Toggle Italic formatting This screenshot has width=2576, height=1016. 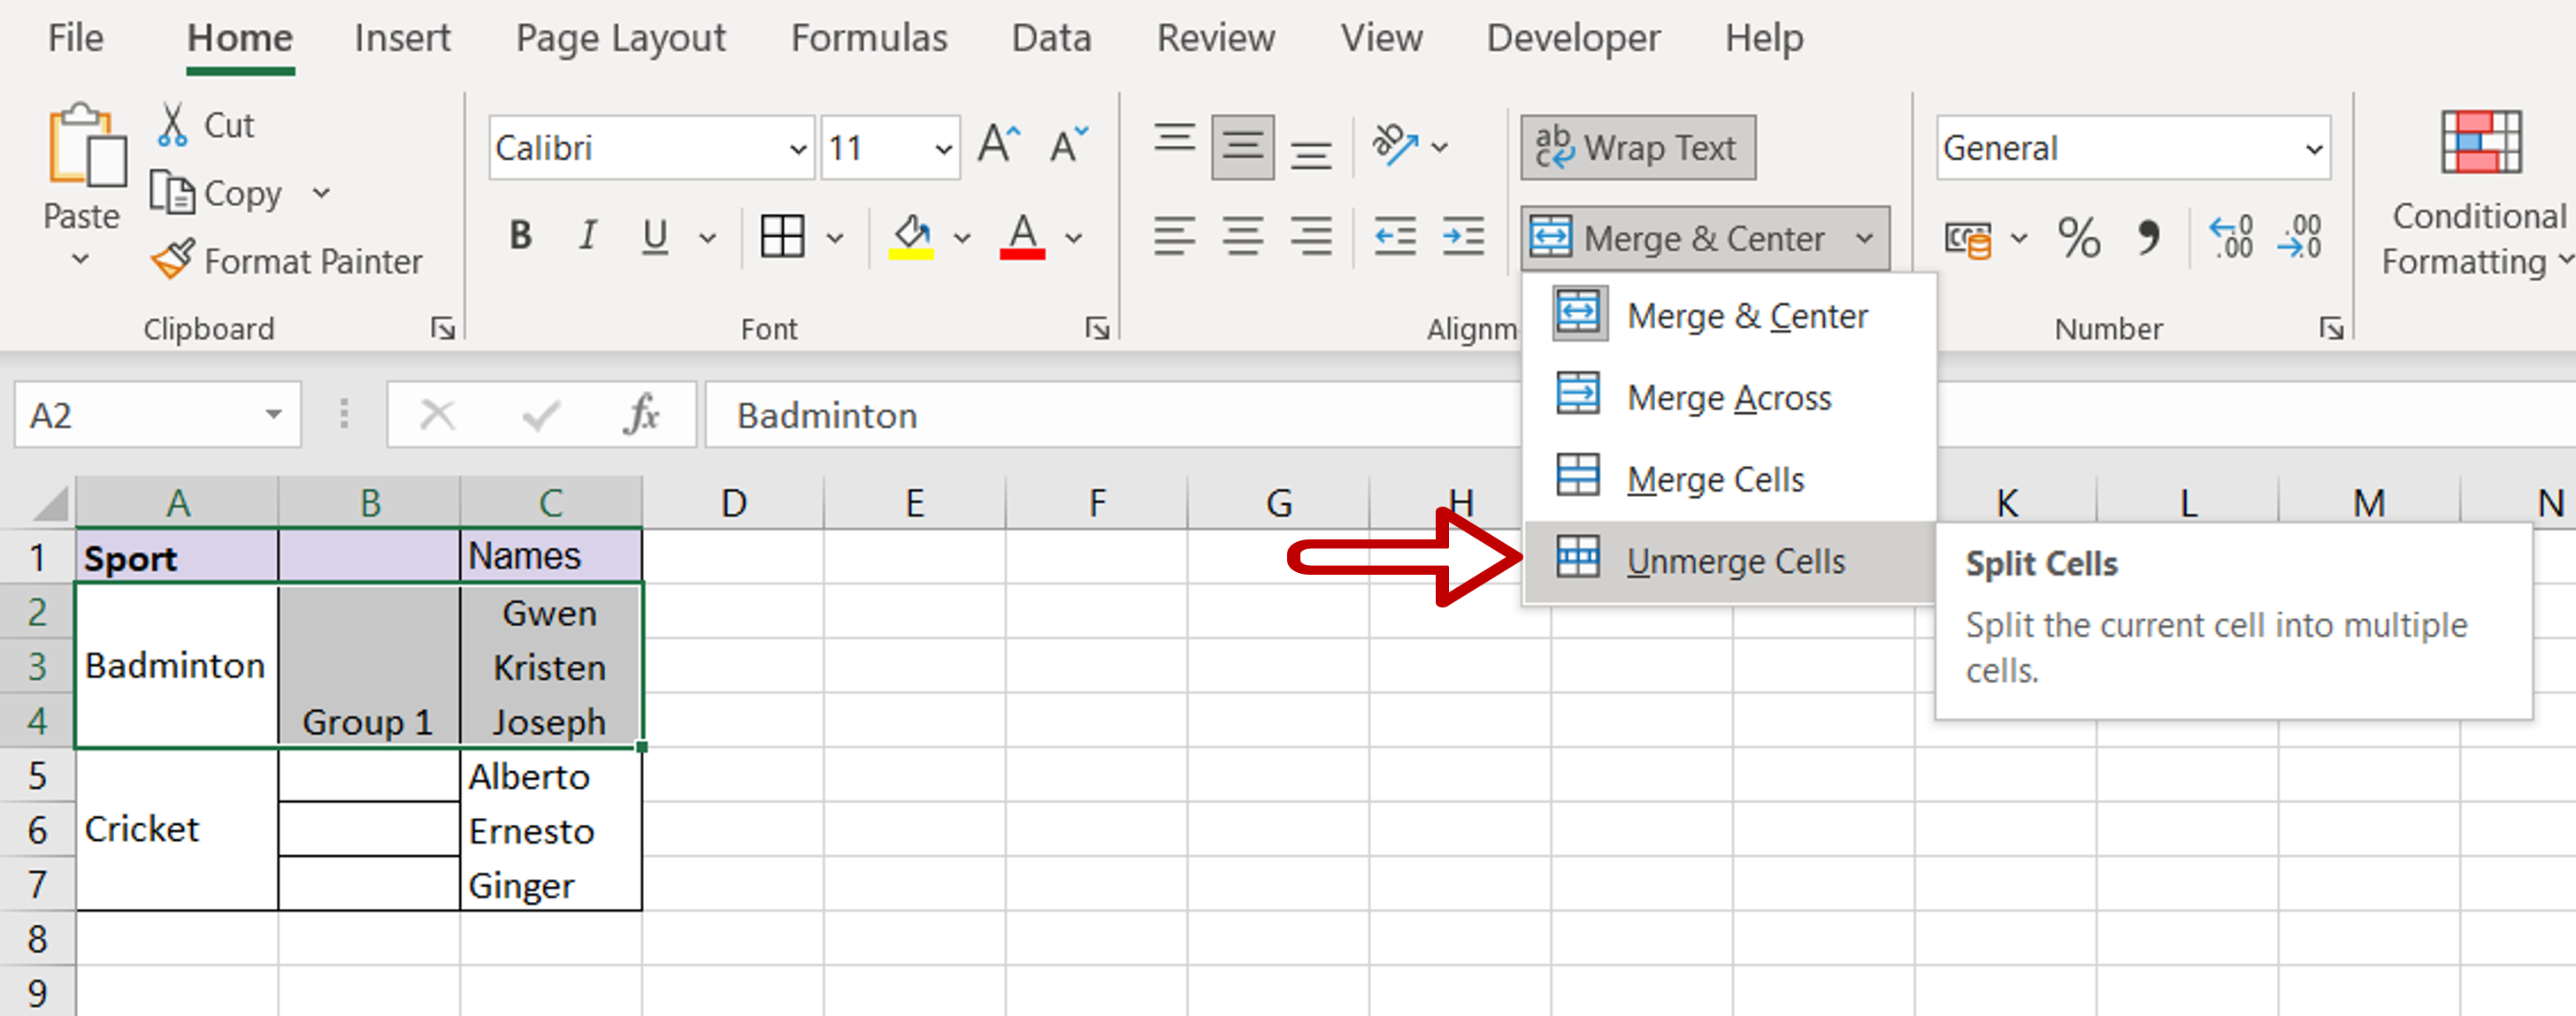pyautogui.click(x=588, y=237)
